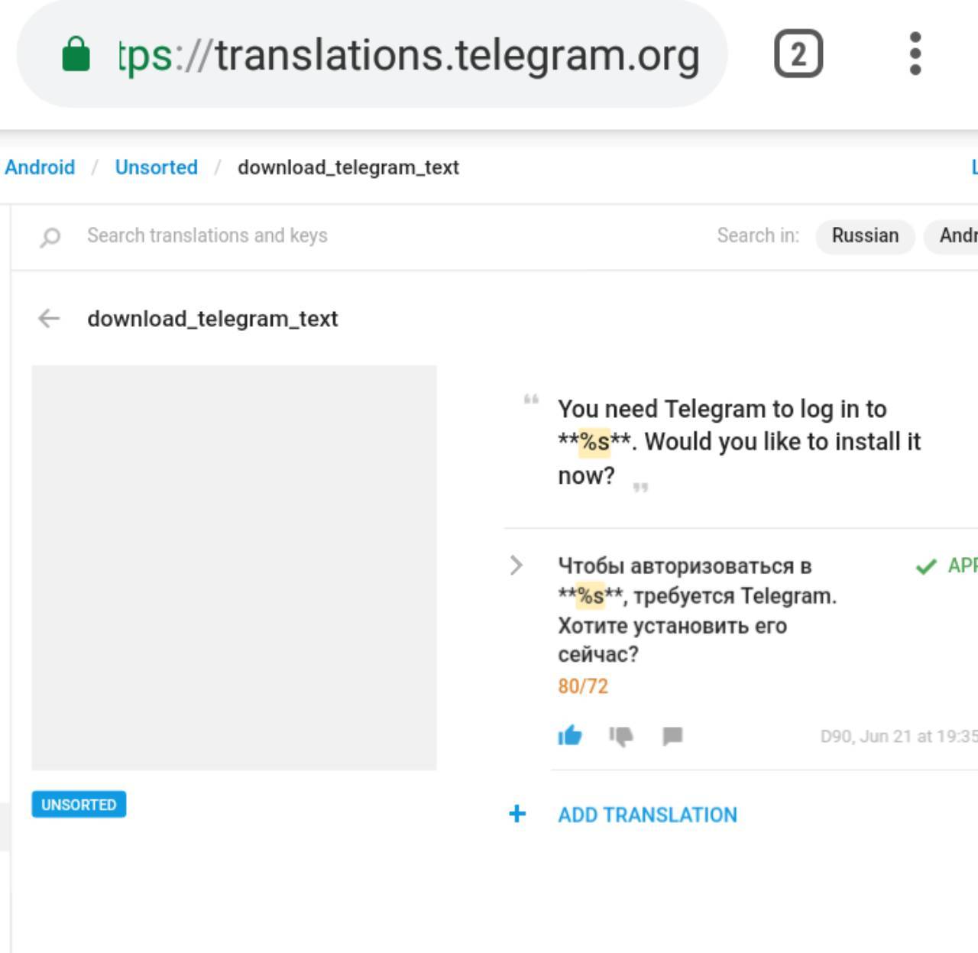The height and width of the screenshot is (953, 978).
Task: Click the ADD TRANSLATION button
Action: [x=647, y=815]
